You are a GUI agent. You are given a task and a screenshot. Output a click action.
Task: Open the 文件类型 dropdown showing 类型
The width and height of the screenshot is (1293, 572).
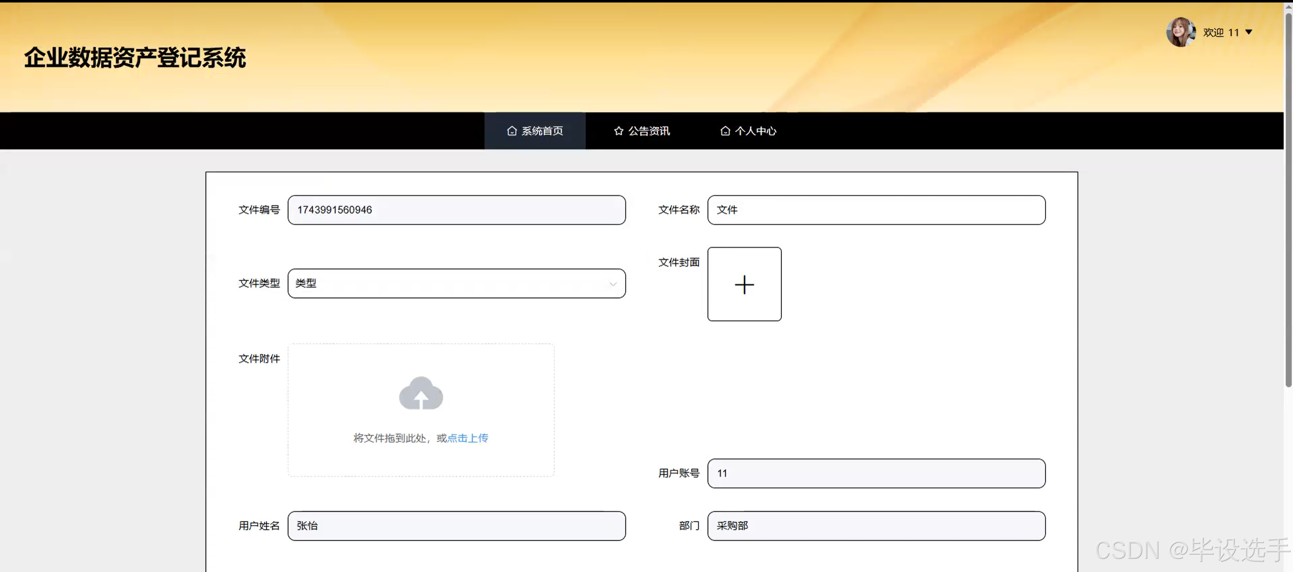pyautogui.click(x=456, y=284)
